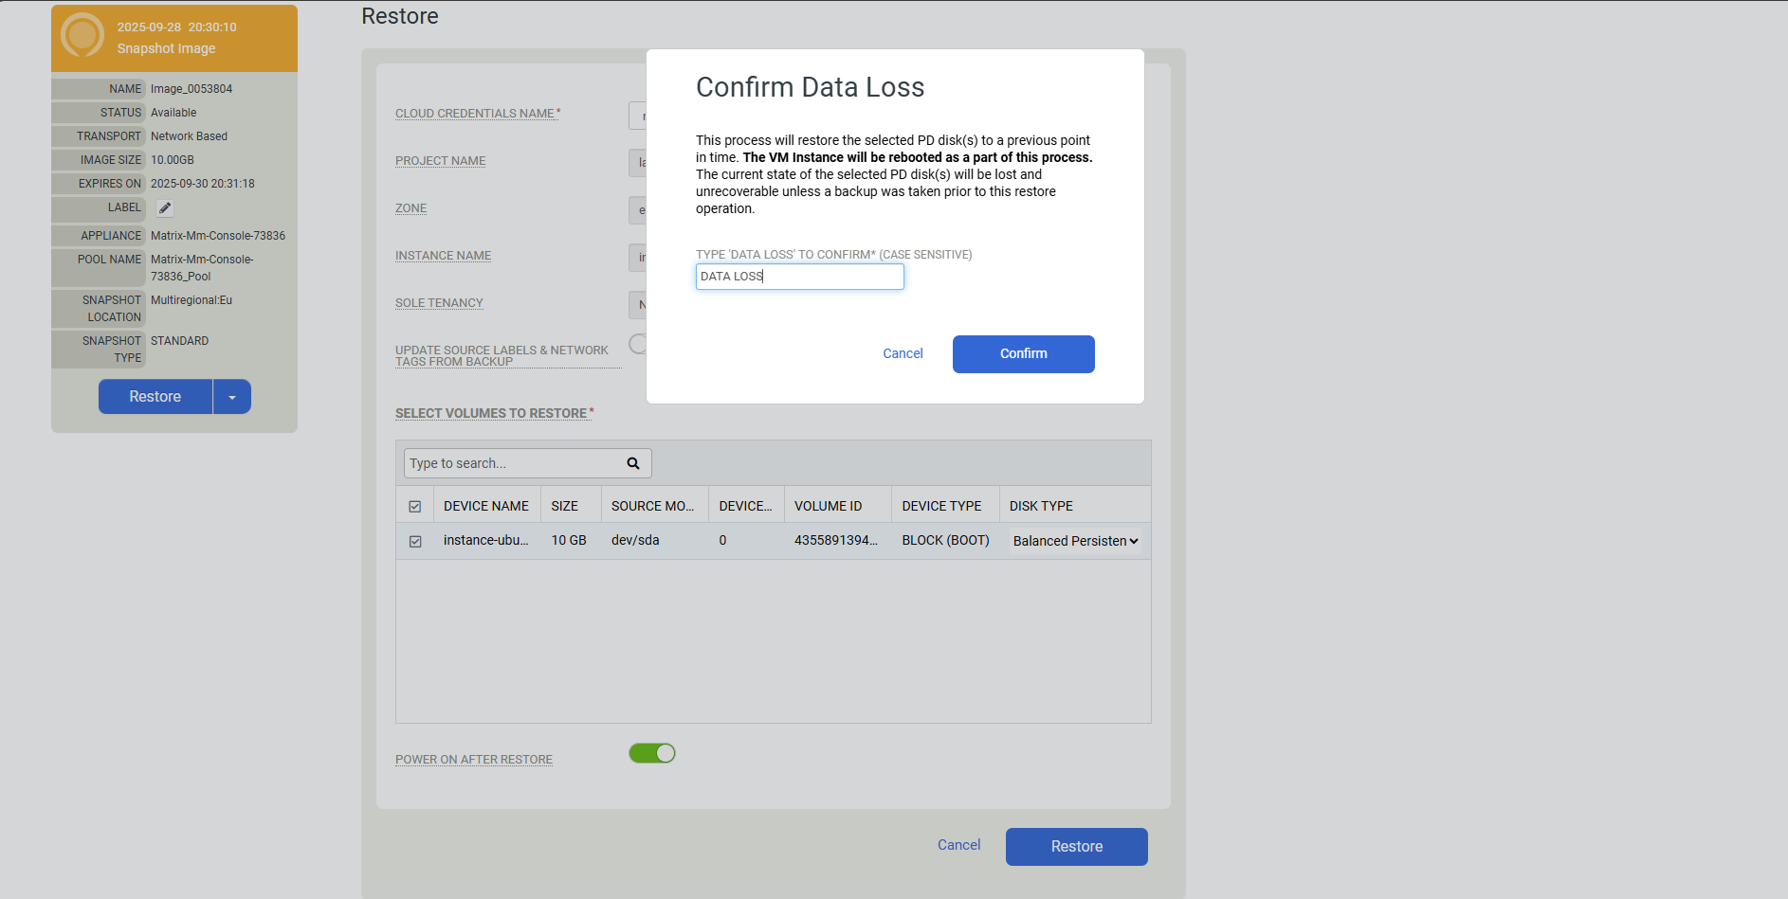The image size is (1788, 899).
Task: Select the instance-ubu volume row name
Action: pyautogui.click(x=485, y=540)
